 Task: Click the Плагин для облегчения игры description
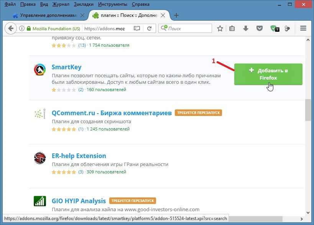[110, 165]
